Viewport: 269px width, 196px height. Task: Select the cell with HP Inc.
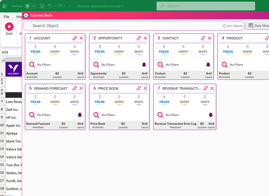tap(14, 117)
